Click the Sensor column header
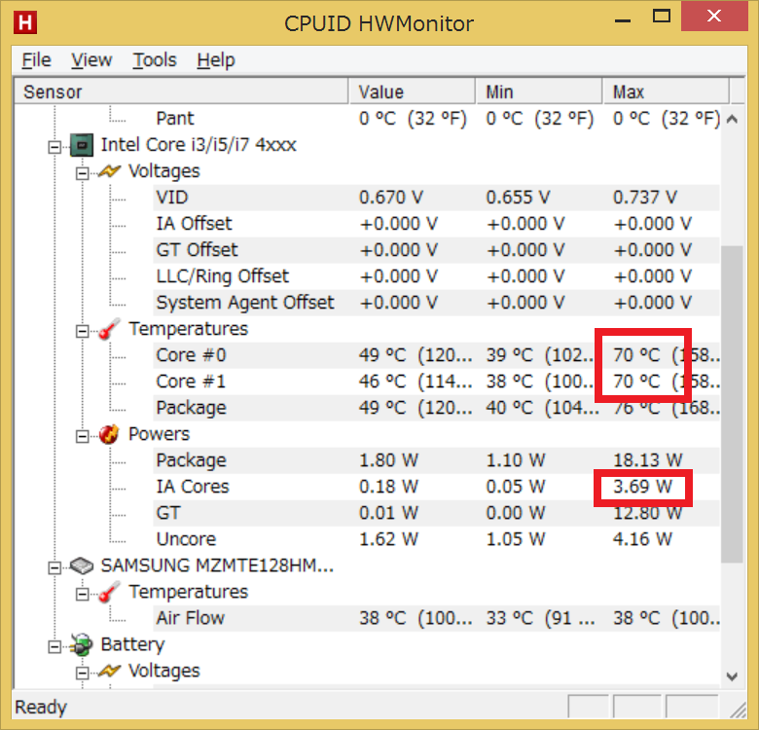 tap(181, 91)
